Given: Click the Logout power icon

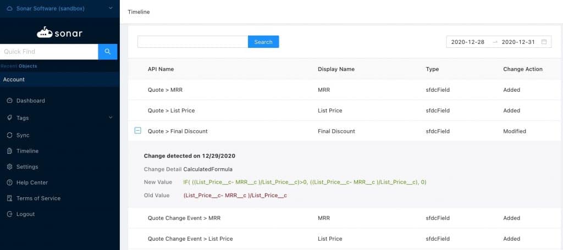Looking at the screenshot, I should (x=10, y=214).
